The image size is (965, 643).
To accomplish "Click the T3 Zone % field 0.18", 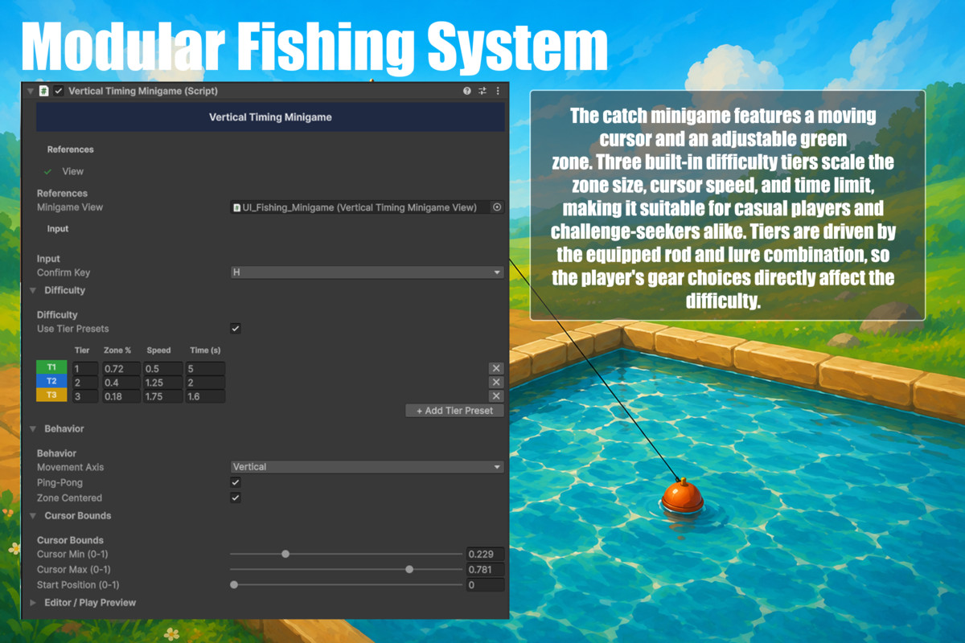I will pyautogui.click(x=121, y=395).
